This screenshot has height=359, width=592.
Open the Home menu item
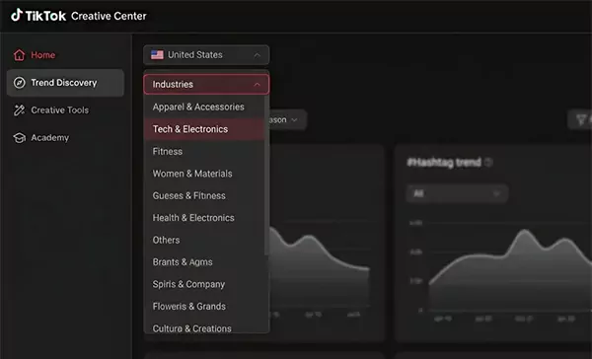(x=65, y=55)
